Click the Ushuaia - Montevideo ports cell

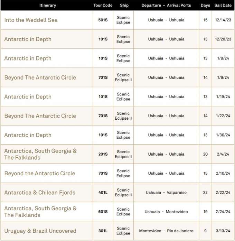(x=166, y=212)
